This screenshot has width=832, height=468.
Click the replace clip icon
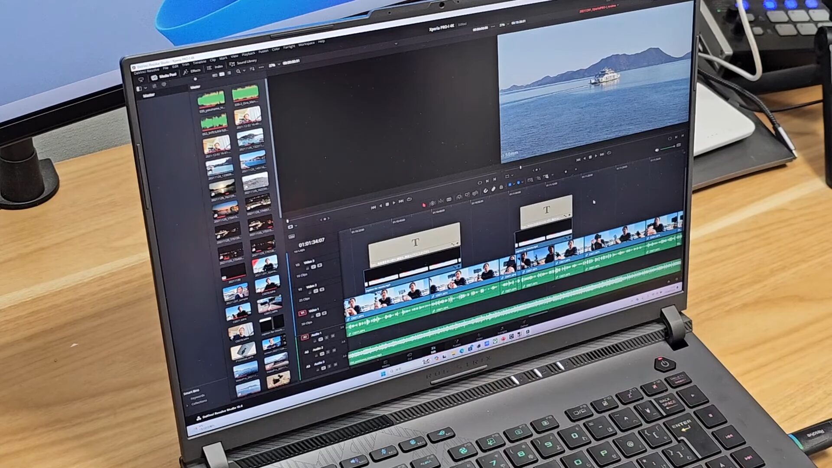[475, 193]
